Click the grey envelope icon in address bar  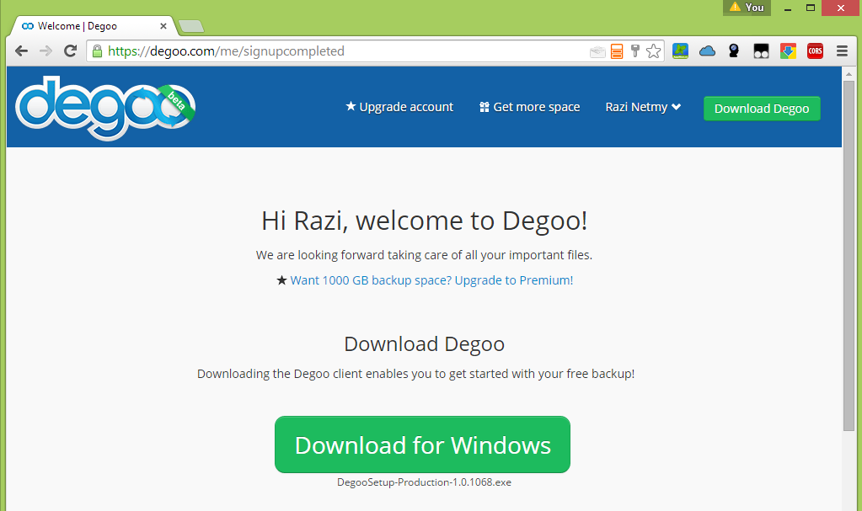coord(597,52)
